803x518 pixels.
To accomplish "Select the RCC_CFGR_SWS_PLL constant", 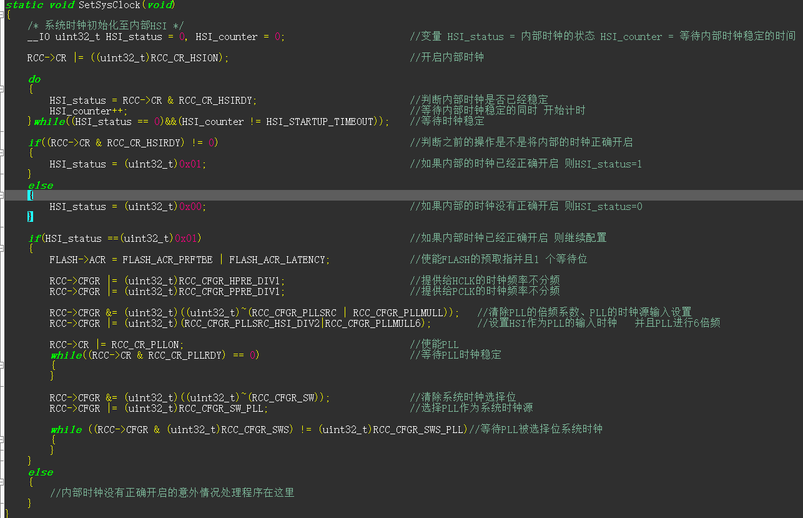I will 418,430.
